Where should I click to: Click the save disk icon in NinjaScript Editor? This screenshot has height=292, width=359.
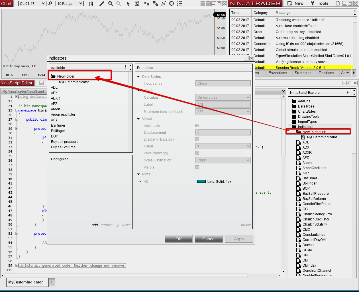(42, 83)
